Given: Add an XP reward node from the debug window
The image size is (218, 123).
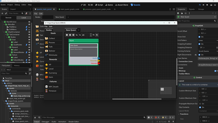Looking at the screenshot, I should (53, 65).
